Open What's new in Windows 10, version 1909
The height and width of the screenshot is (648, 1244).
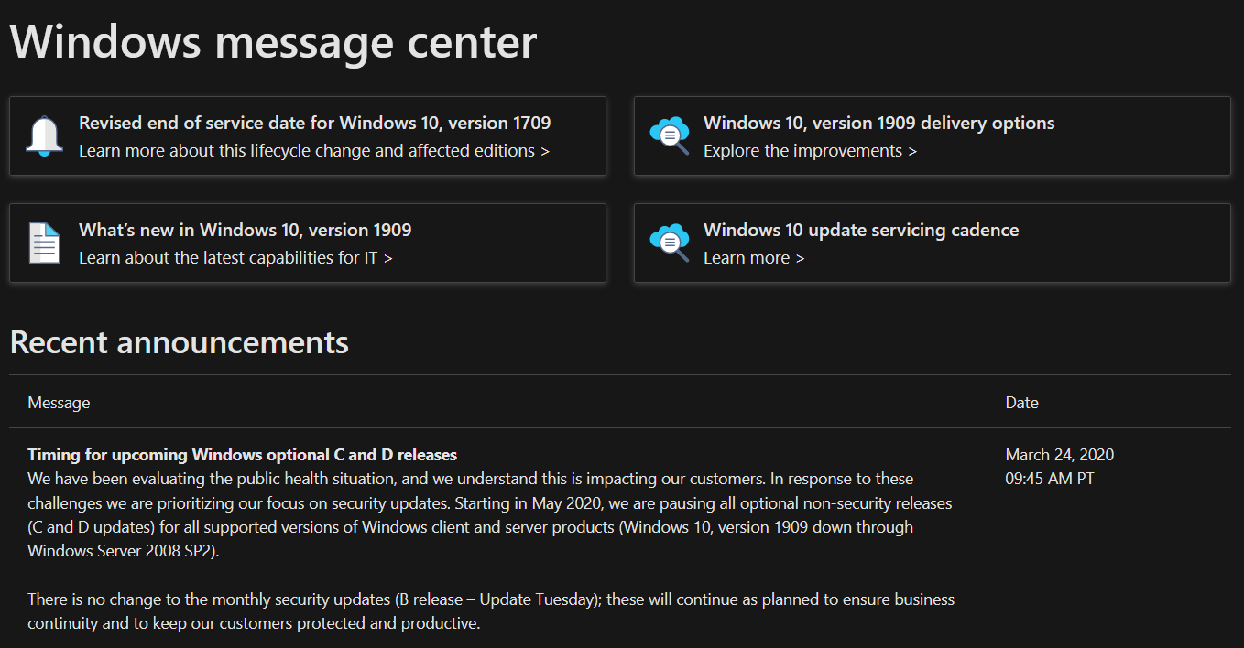tap(245, 230)
